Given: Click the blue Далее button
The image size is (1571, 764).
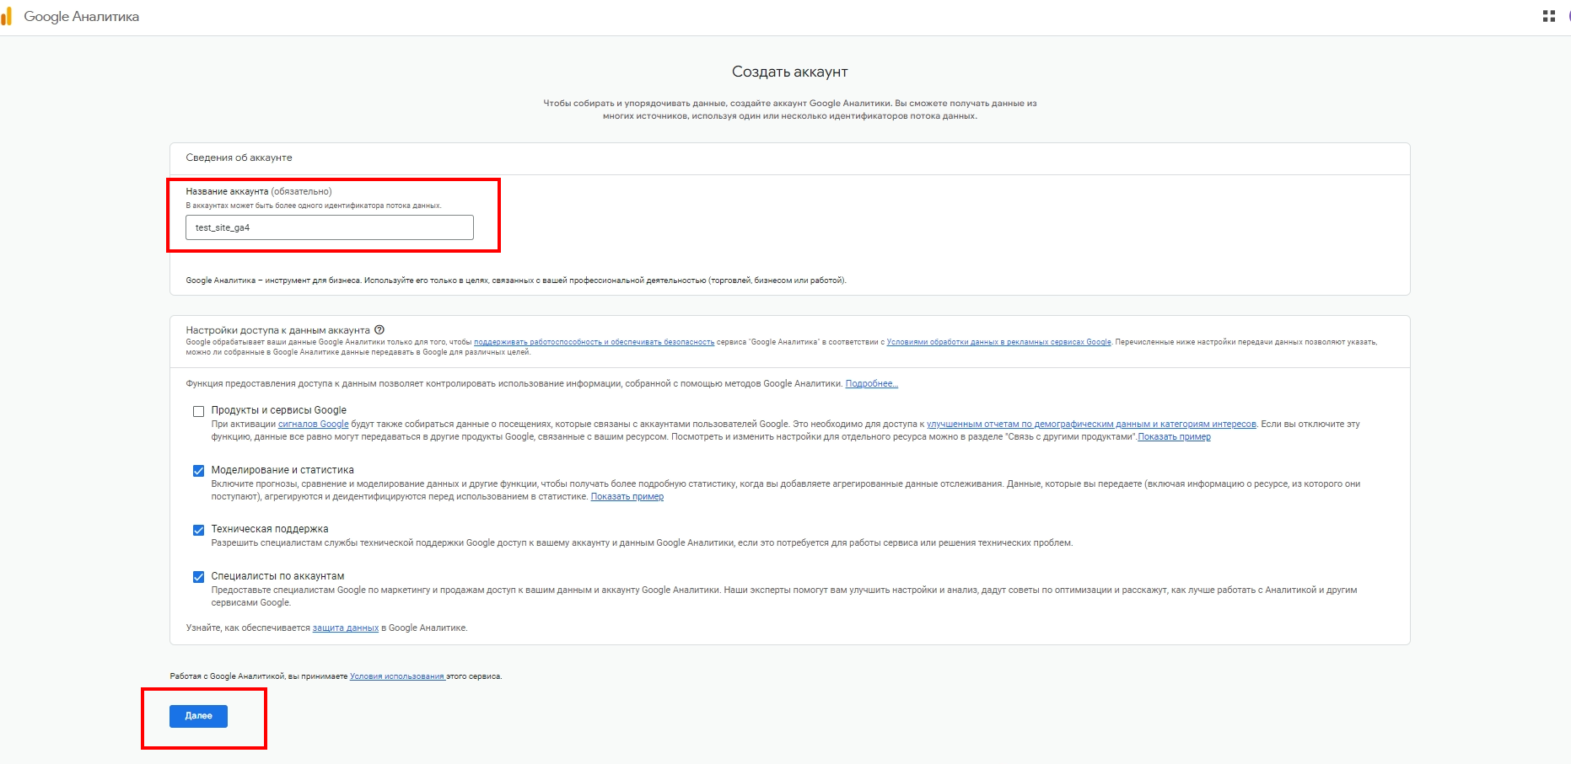Looking at the screenshot, I should click(x=198, y=716).
